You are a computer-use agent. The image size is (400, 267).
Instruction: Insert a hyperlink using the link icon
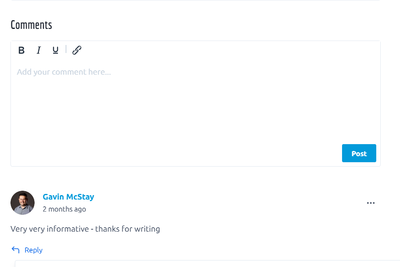coord(77,50)
